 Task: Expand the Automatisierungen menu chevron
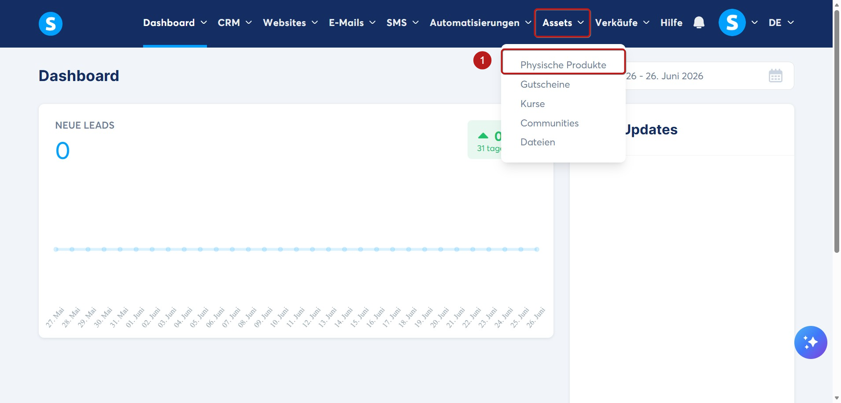(528, 22)
